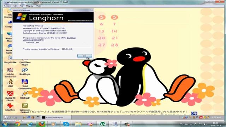Open Avira antivirus desktop icon
Screen dimensions: 226x127
(x=10, y=96)
